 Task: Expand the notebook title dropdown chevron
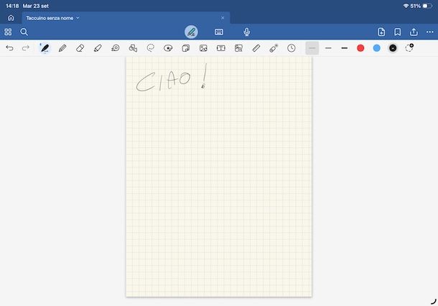click(x=78, y=18)
